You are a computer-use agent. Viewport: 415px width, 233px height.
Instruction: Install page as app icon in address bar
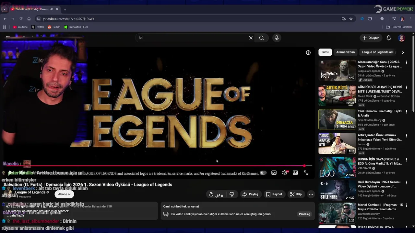[x=344, y=19]
